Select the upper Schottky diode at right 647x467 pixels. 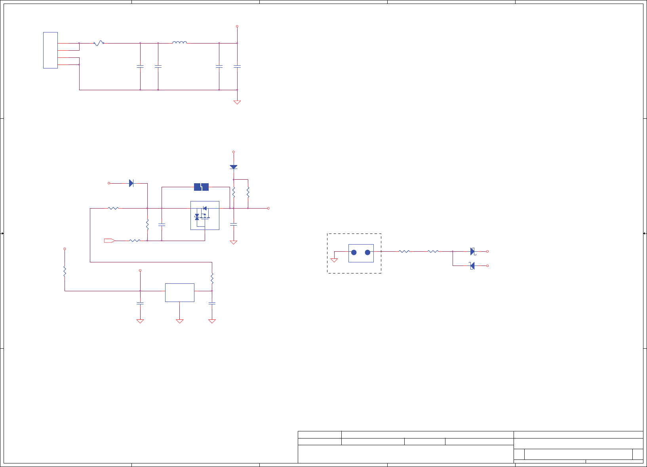point(473,251)
